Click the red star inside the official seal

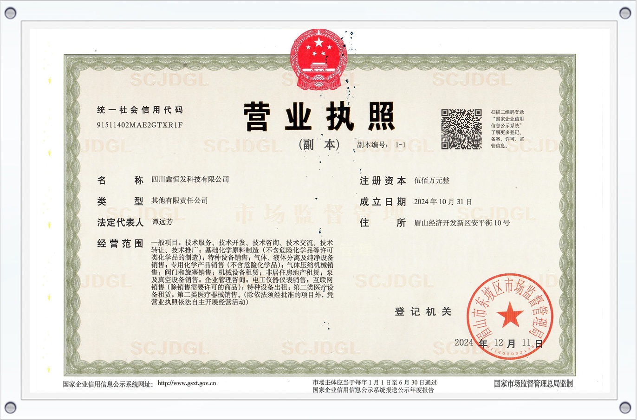click(509, 315)
